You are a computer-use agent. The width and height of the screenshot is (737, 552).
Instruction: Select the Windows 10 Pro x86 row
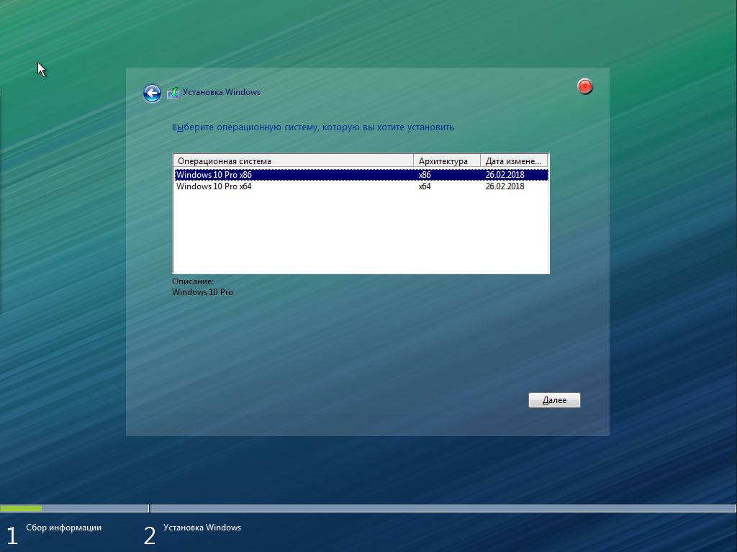tap(361, 174)
